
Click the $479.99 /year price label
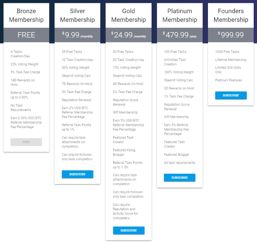[179, 35]
